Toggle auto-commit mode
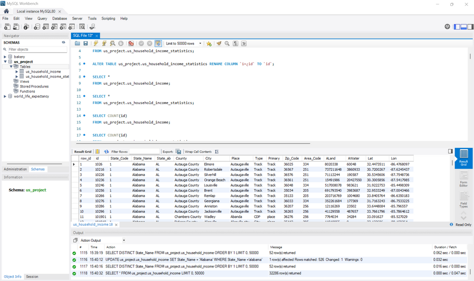The height and width of the screenshot is (281, 474). 158,44
